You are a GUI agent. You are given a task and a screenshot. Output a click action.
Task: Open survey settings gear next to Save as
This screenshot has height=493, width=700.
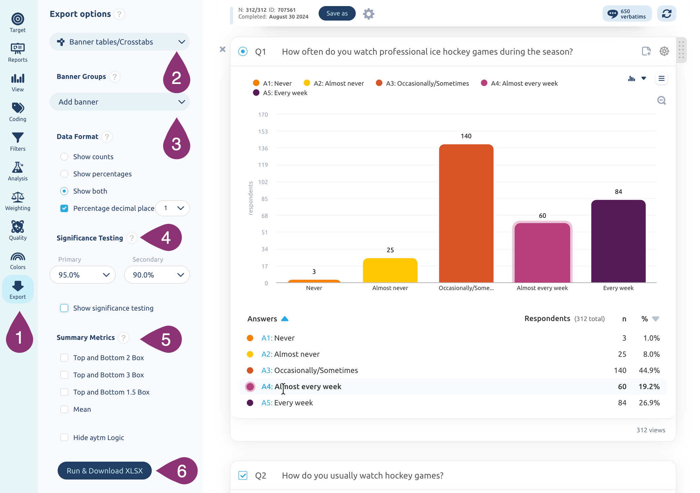[x=369, y=14]
